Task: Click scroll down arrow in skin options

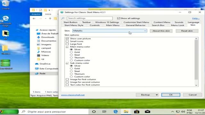Action: point(196,85)
